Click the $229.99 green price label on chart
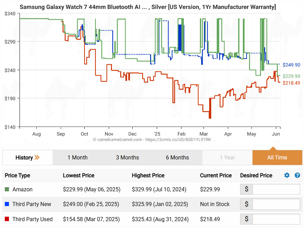The width and height of the screenshot is (305, 228). click(x=291, y=76)
